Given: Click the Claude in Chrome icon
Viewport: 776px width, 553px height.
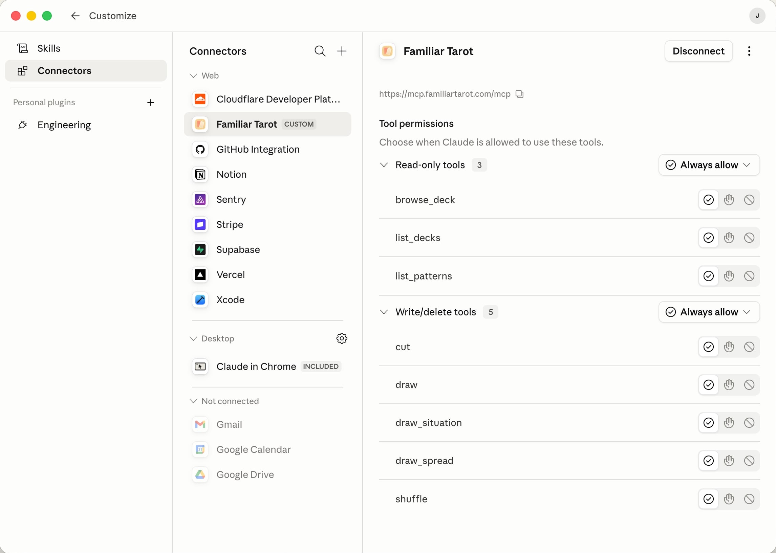Looking at the screenshot, I should coord(200,367).
